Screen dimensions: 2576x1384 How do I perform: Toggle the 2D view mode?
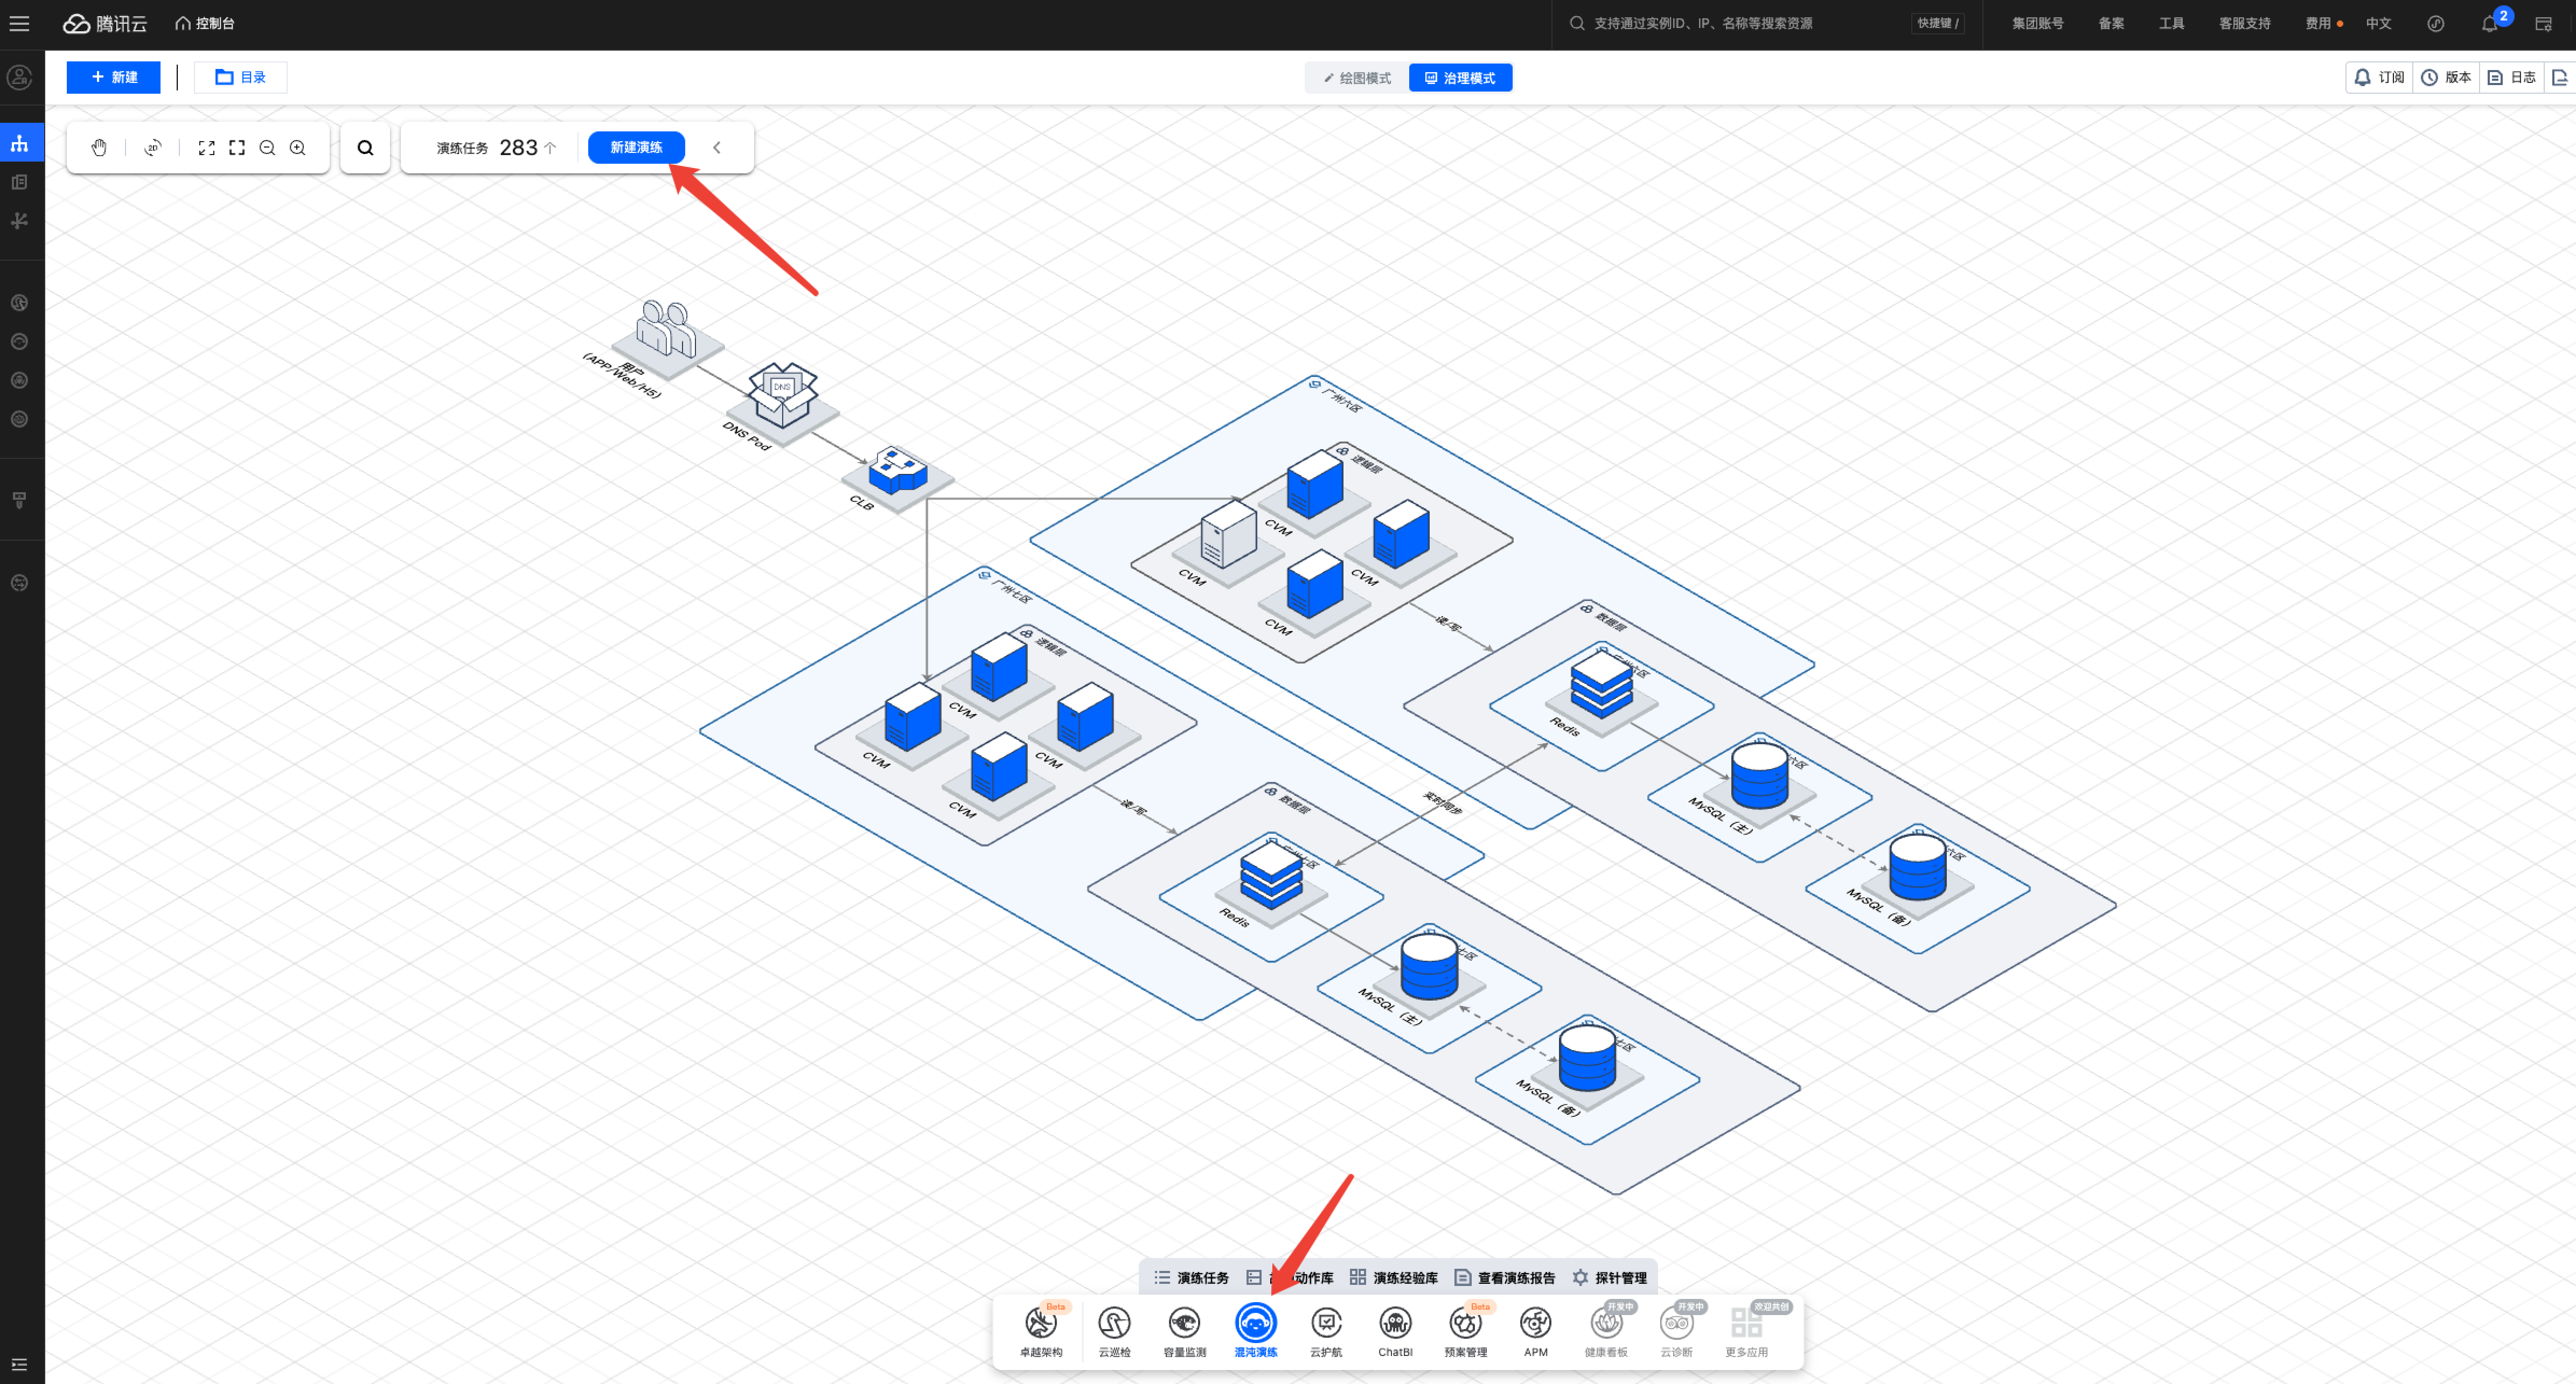tap(152, 148)
